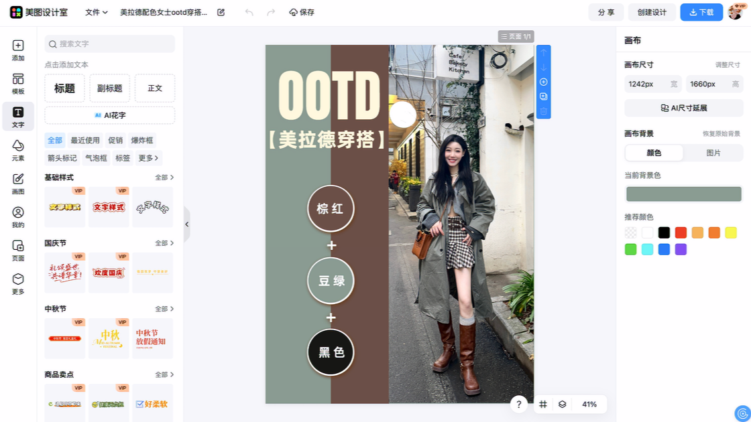
Task: Pick the red recommended color swatch
Action: point(681,232)
